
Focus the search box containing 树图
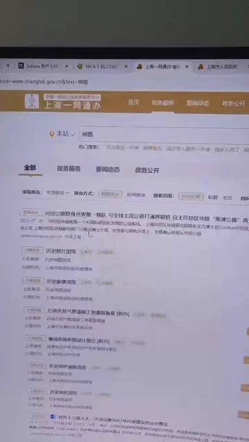[164, 135]
